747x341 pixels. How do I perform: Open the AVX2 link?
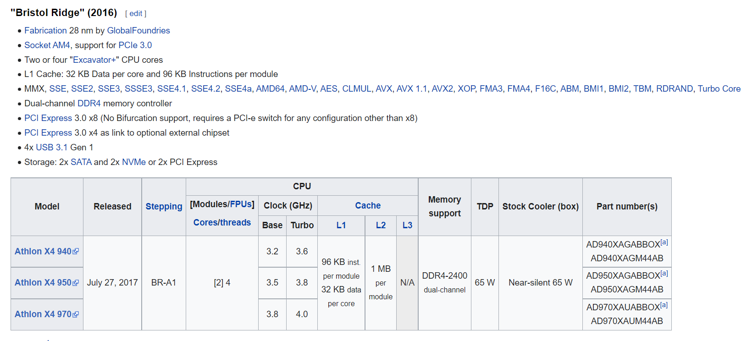coord(443,88)
